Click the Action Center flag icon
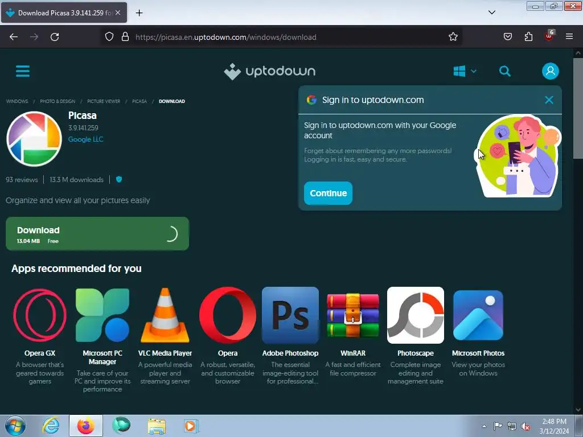 tap(498, 426)
